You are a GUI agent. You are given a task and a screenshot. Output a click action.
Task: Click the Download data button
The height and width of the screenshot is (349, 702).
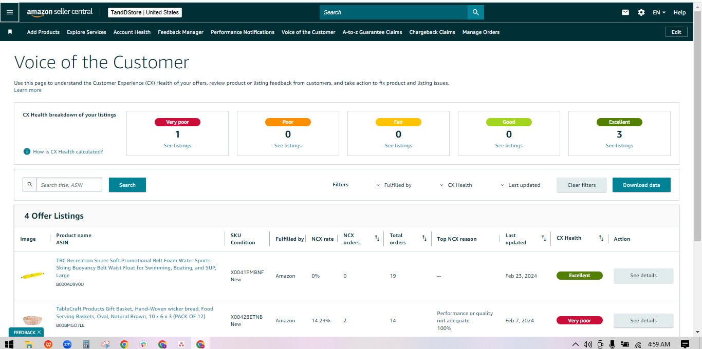(x=641, y=185)
